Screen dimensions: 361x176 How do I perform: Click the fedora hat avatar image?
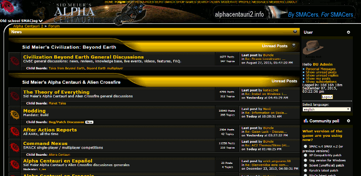click(x=313, y=48)
